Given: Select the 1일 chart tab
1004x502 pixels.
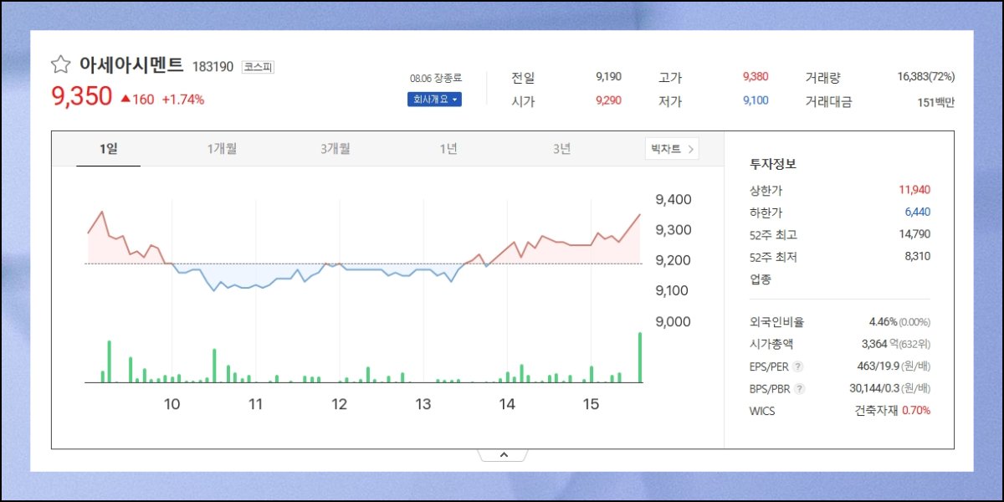Looking at the screenshot, I should click(108, 149).
